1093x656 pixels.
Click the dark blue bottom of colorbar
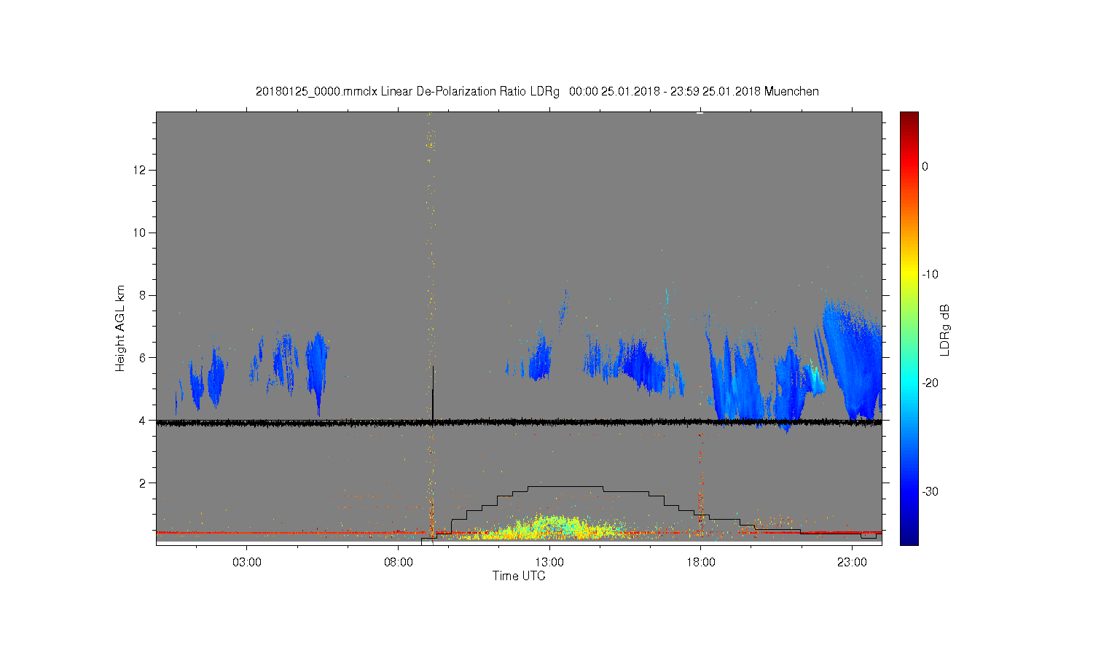909,539
